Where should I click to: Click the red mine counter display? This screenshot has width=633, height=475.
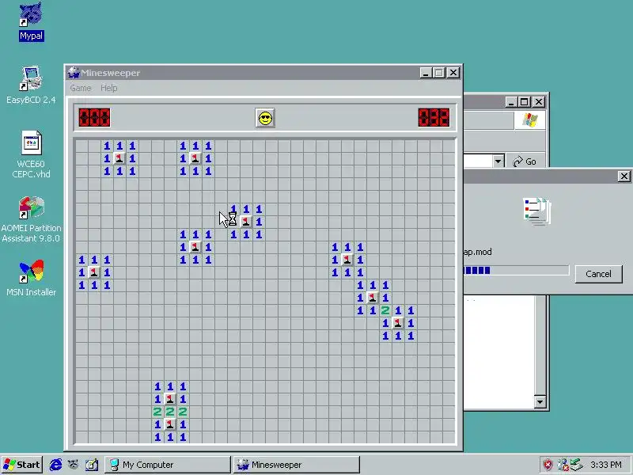(x=94, y=117)
